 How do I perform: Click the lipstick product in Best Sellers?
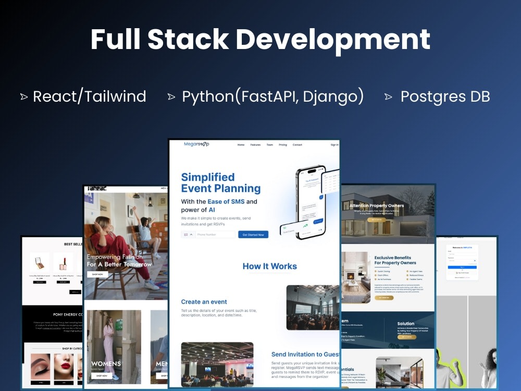(x=63, y=263)
